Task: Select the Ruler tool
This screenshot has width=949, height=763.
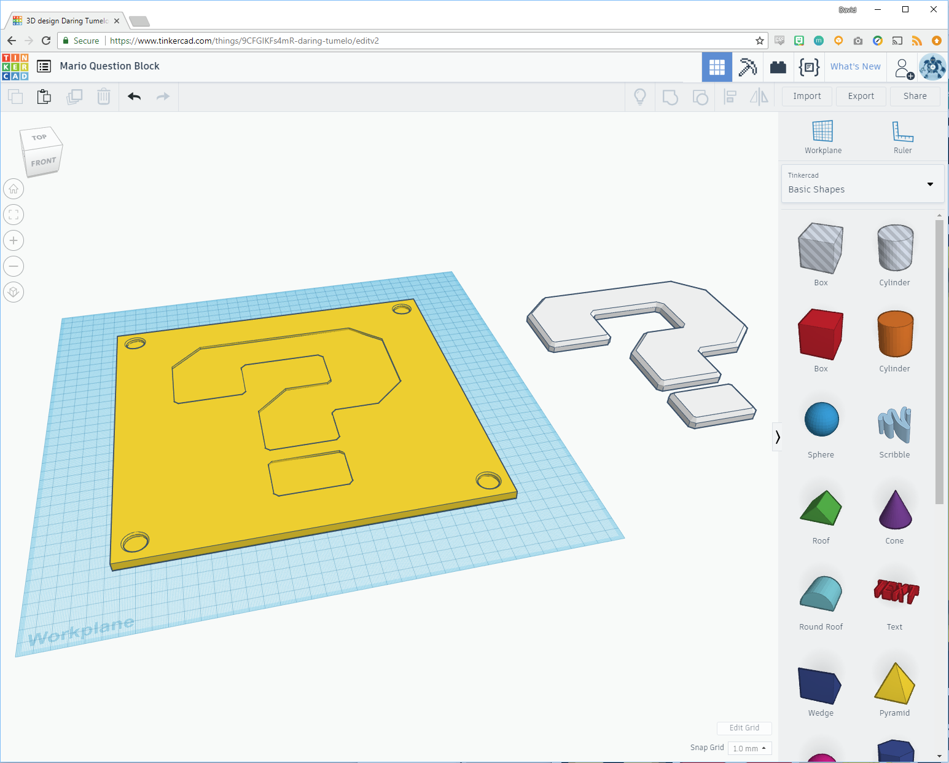Action: 902,137
